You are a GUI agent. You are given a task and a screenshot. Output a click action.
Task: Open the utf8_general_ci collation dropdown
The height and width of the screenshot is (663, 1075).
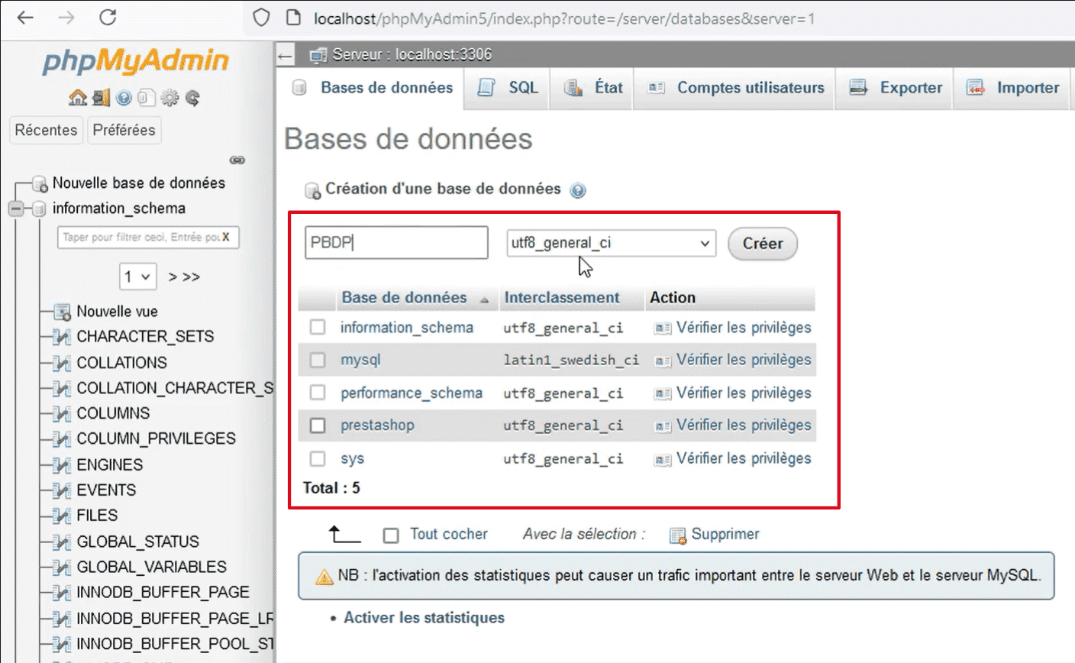[612, 243]
